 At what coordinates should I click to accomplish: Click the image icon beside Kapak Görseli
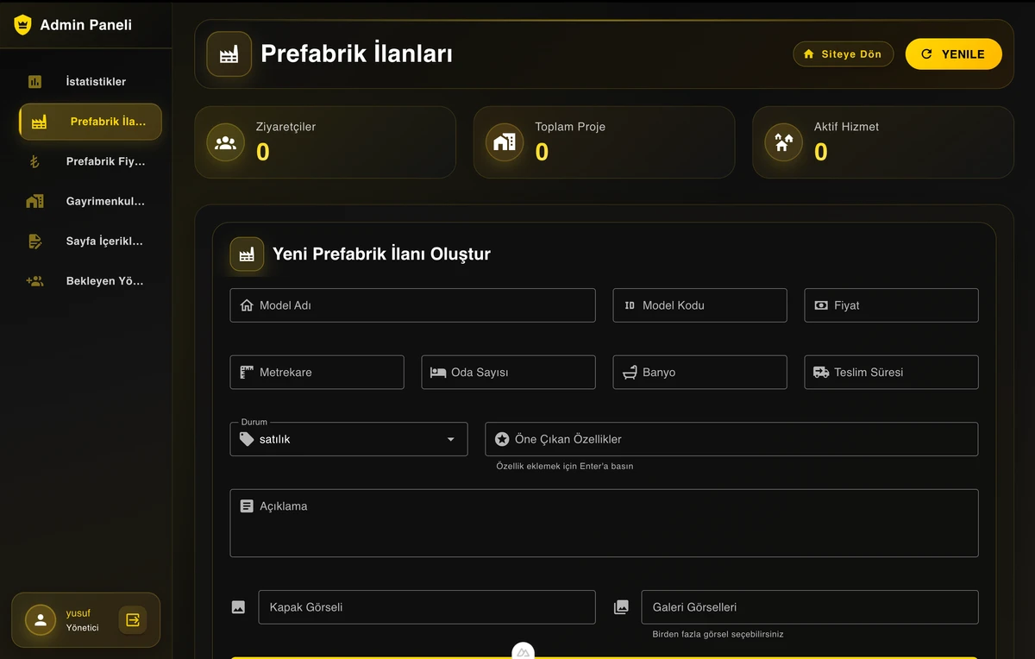(239, 607)
